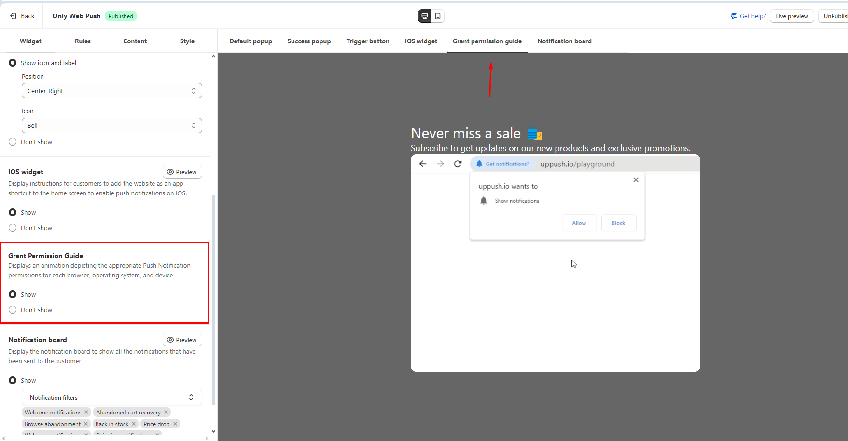Close the uppush.io permission prompt

(636, 180)
